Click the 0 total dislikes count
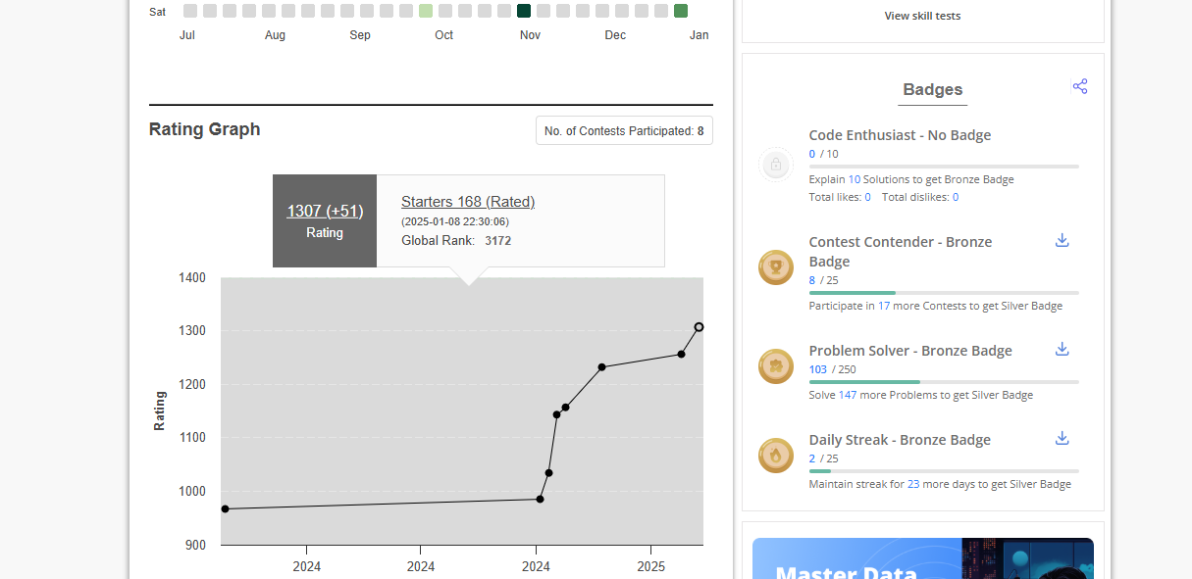Image resolution: width=1192 pixels, height=579 pixels. 956,197
